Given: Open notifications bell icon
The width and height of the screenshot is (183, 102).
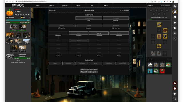Looking at the screenshot, I should [x=175, y=22].
